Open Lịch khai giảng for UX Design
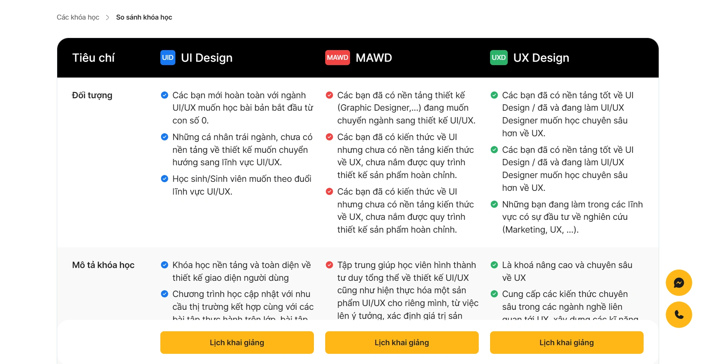The image size is (714, 364). [x=567, y=343]
